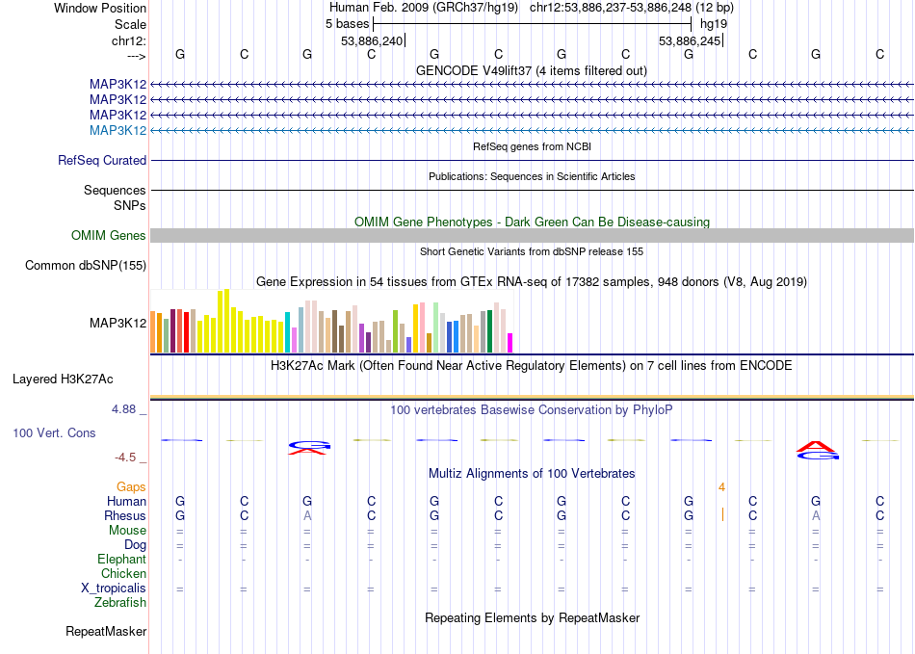The width and height of the screenshot is (915, 654).
Task: Click the orange insertion bar in Rhesus row
Action: tap(722, 514)
